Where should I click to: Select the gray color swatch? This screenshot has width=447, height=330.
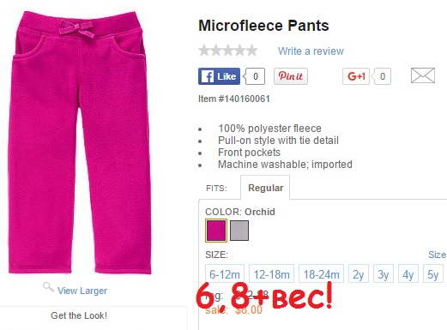tap(239, 231)
